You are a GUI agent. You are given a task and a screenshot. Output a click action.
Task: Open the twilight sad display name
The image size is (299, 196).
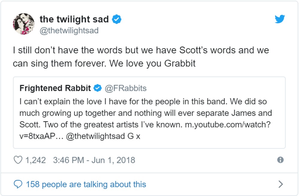point(74,20)
